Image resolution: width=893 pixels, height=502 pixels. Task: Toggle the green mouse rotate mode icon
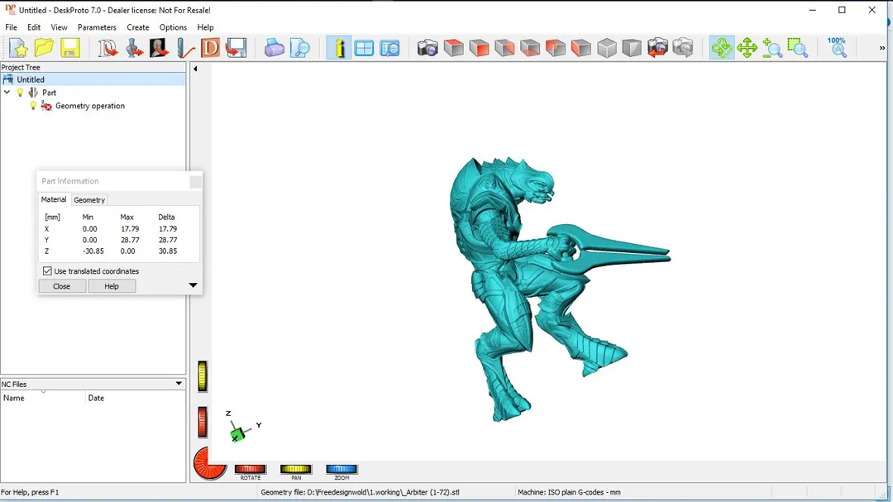pyautogui.click(x=722, y=48)
